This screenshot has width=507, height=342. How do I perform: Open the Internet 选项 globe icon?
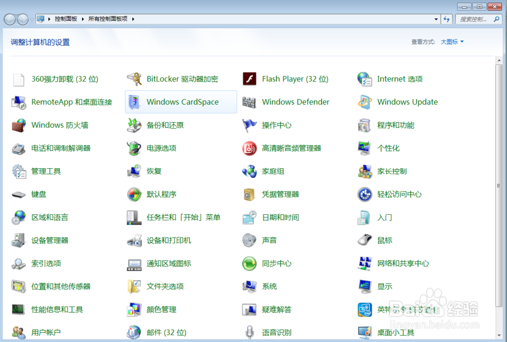coord(365,79)
